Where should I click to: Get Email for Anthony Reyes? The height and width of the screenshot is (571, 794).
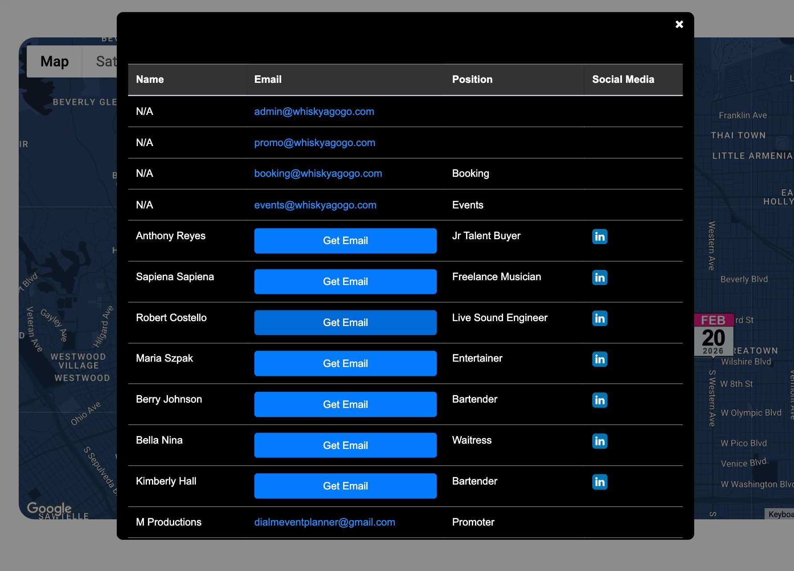[345, 241]
